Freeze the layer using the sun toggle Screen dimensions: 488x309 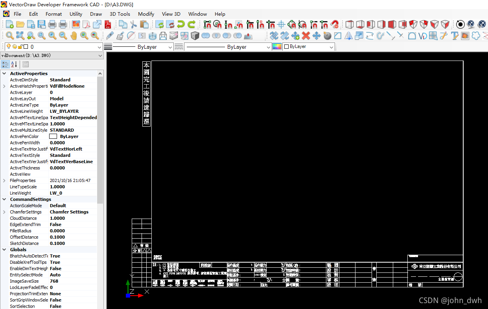[14, 46]
